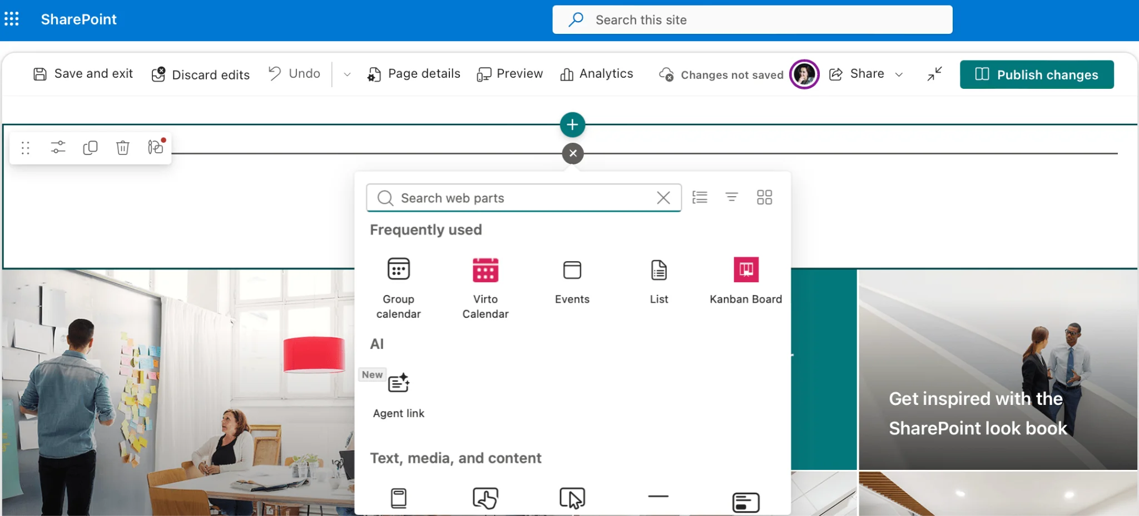The width and height of the screenshot is (1139, 516).
Task: Grab the move section handle
Action: click(26, 148)
